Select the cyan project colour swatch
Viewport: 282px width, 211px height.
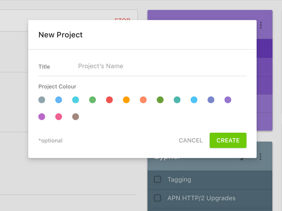[x=75, y=100]
